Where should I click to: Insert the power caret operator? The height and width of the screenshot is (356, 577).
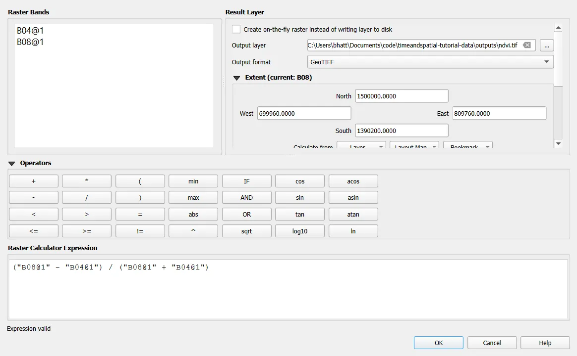coord(193,231)
